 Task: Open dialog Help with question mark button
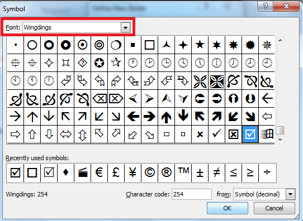(266, 6)
